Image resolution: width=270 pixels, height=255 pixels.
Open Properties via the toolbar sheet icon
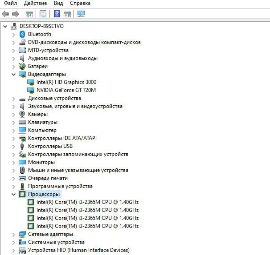43,14
